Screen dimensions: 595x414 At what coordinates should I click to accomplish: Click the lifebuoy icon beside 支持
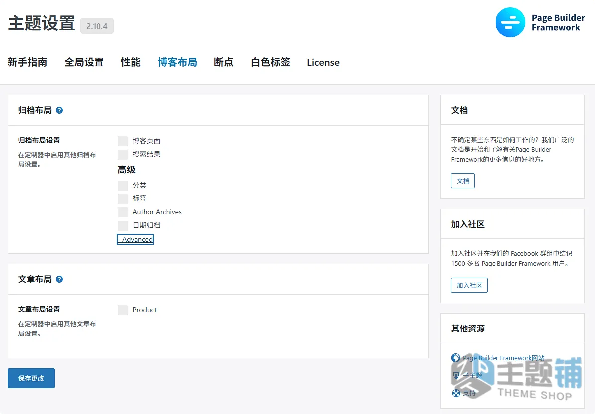click(456, 393)
